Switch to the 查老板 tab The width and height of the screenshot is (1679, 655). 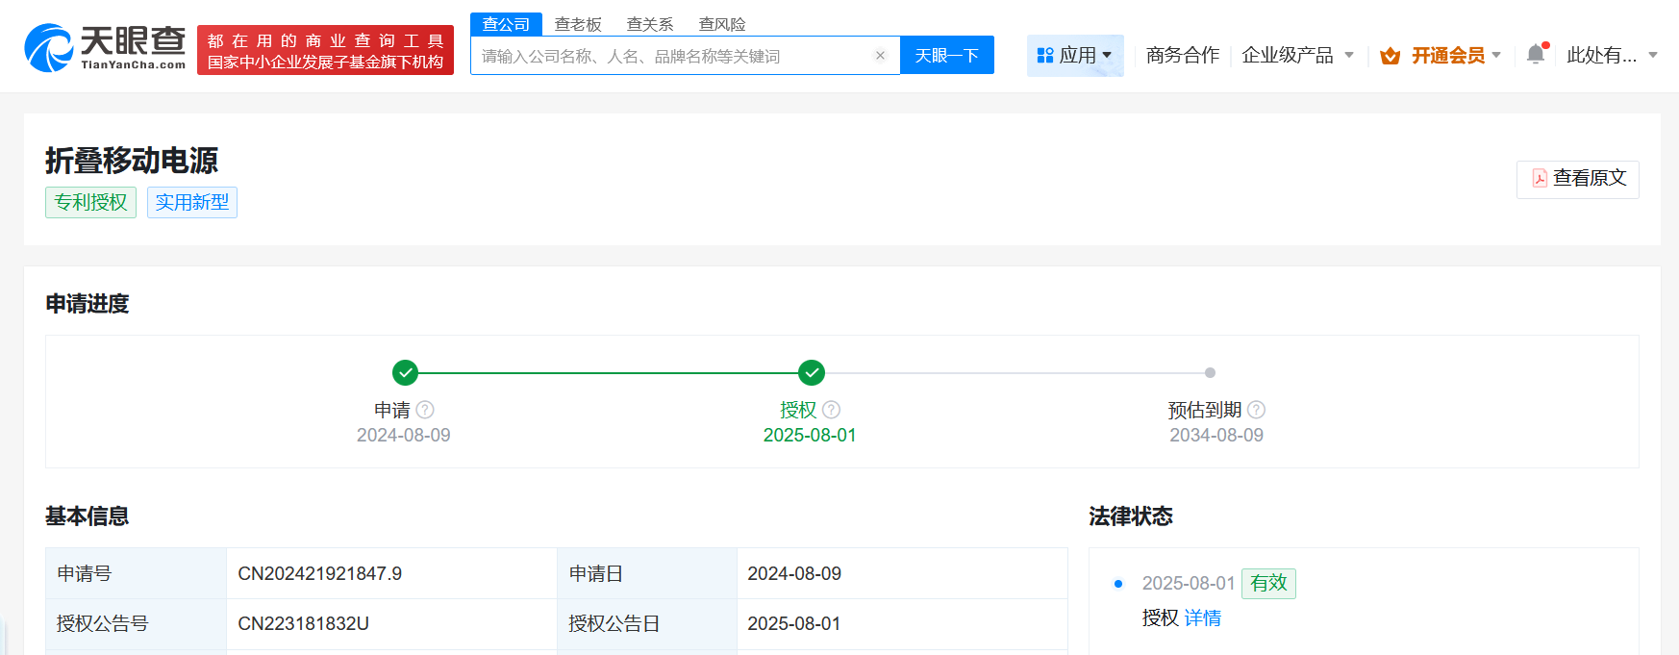[x=578, y=24]
